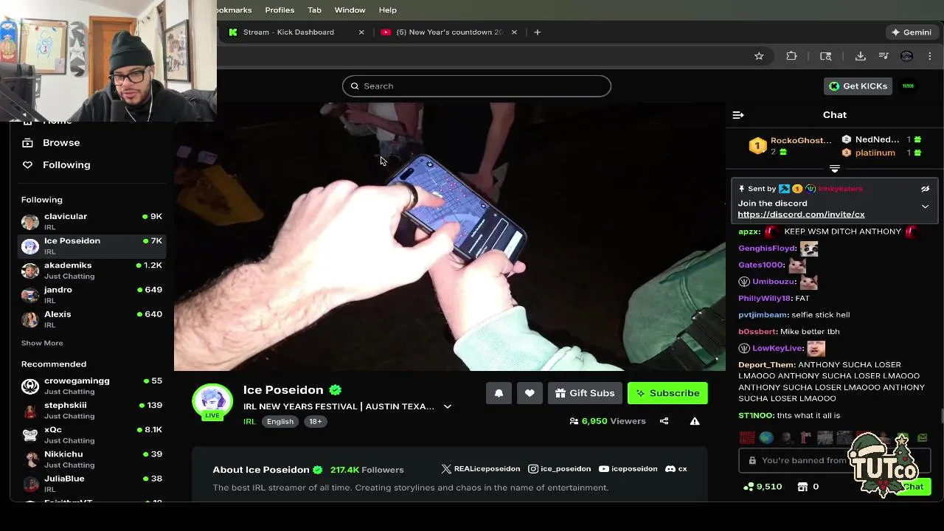
Task: Click Show More under Following
Action: tap(42, 343)
